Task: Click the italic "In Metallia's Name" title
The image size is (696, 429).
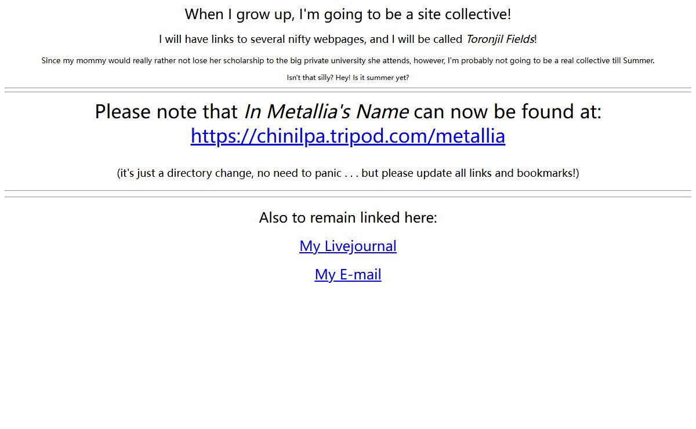Action: tap(327, 111)
